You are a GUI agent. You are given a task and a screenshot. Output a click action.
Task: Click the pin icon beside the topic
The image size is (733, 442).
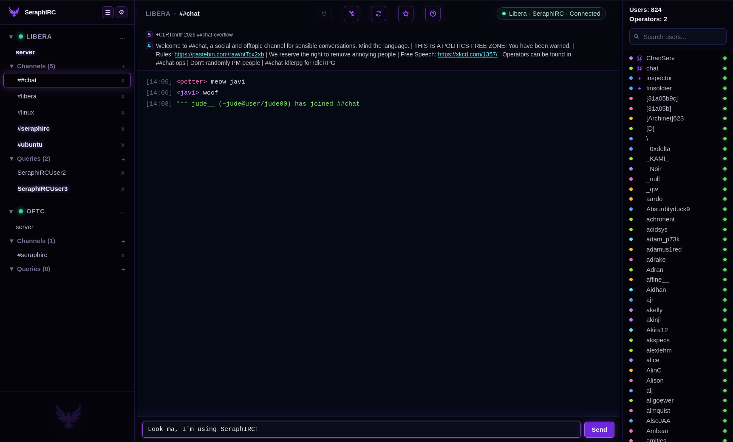[x=149, y=46]
